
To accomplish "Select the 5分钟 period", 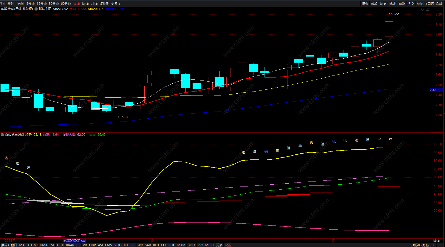I will tap(30, 4).
